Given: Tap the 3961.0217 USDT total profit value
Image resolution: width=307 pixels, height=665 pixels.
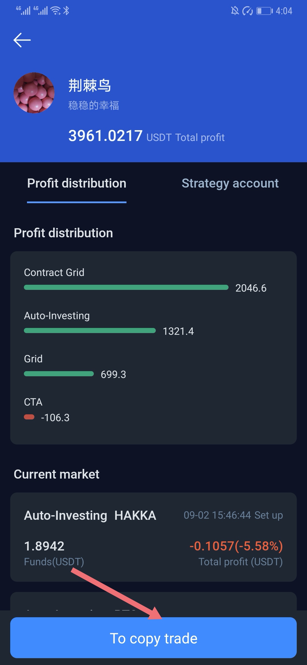Looking at the screenshot, I should pos(105,136).
